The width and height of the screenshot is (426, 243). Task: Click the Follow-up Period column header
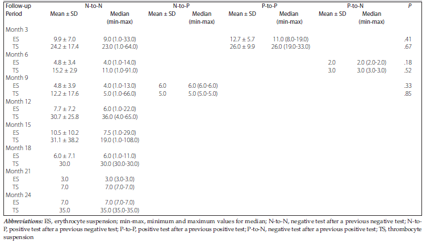[x=16, y=10]
